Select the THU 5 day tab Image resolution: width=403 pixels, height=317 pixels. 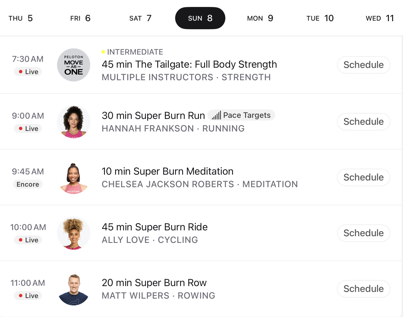pyautogui.click(x=21, y=18)
